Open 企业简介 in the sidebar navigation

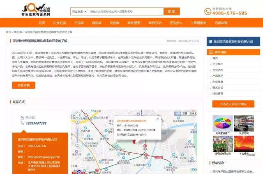(x=218, y=64)
